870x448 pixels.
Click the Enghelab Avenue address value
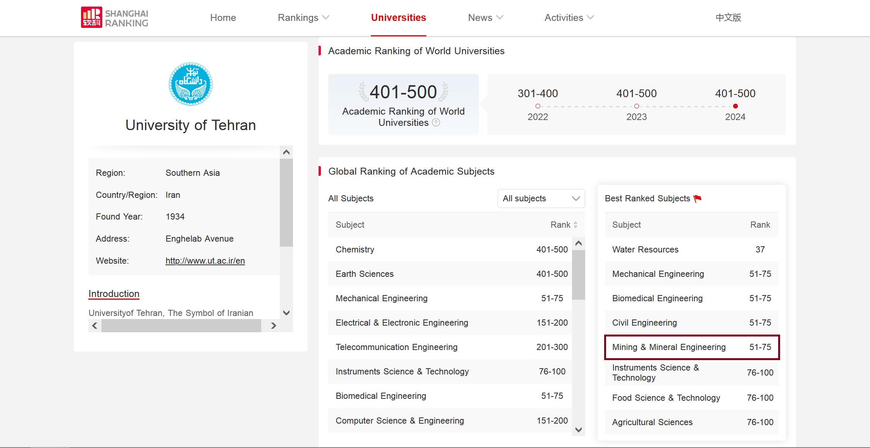pyautogui.click(x=200, y=239)
